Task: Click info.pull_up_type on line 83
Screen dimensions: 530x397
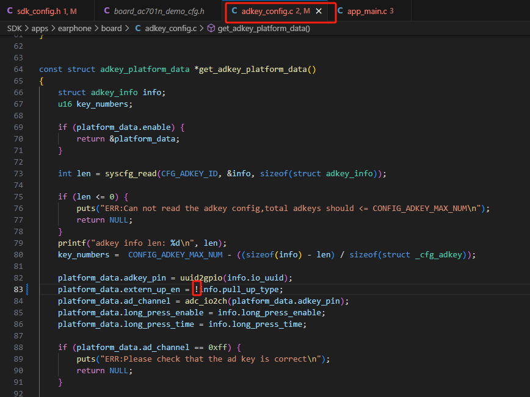Action: tap(239, 289)
